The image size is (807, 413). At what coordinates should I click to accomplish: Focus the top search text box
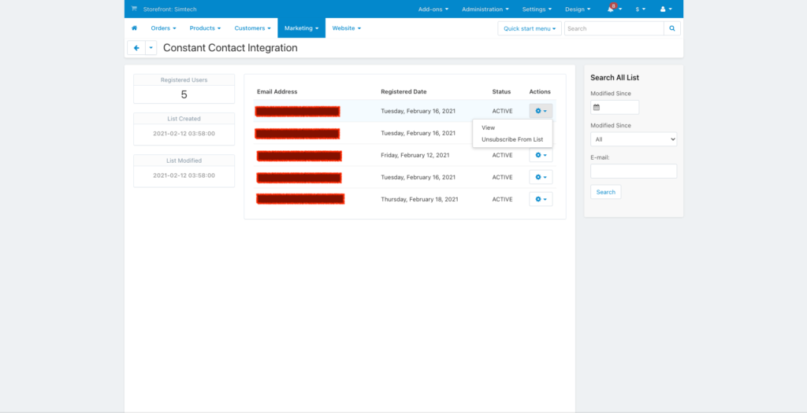click(614, 28)
